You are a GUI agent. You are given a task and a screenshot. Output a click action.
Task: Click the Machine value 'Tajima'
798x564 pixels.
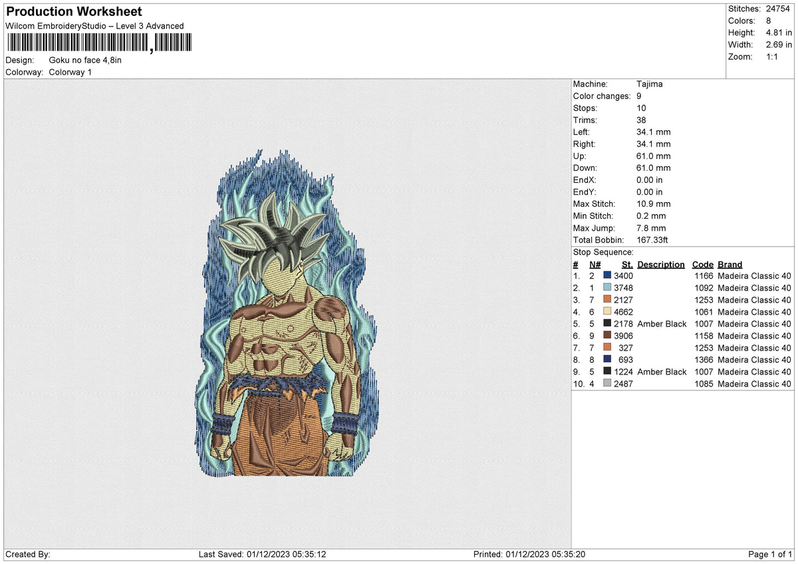tap(650, 84)
